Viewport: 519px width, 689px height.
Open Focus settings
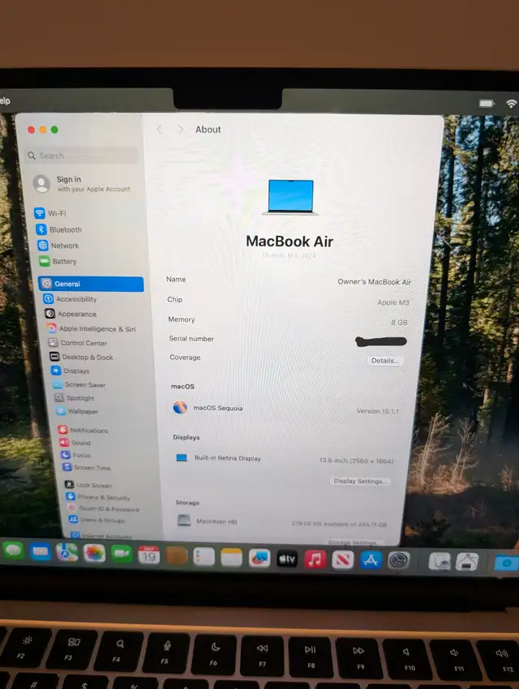pos(76,455)
